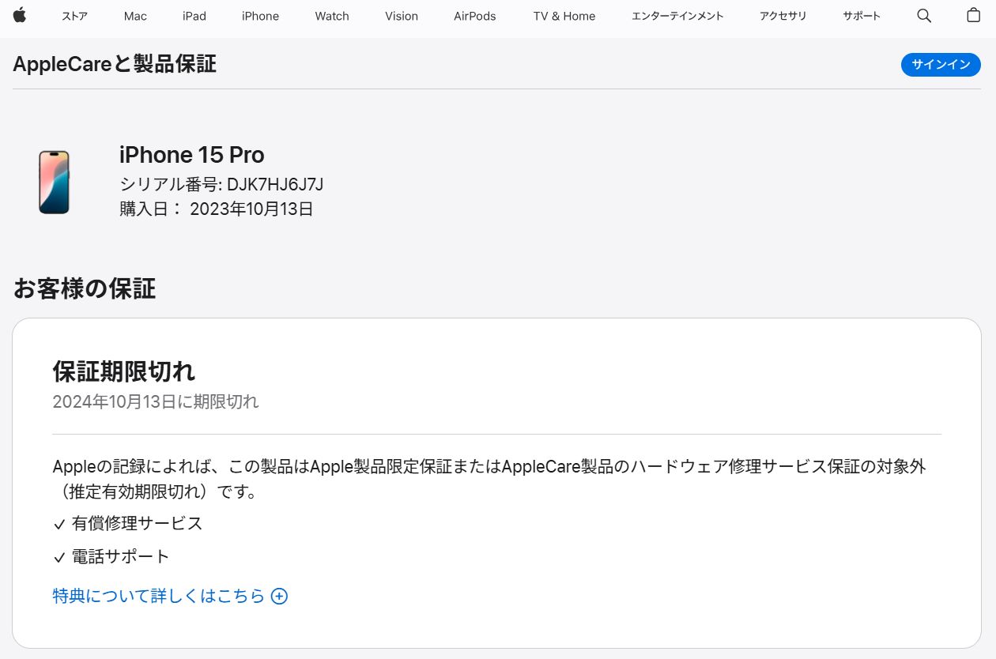
Task: Open the エンターテインメント menu item
Action: tap(677, 17)
